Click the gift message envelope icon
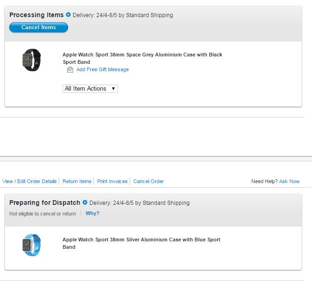Viewport: 312px width, 289px height. [70, 70]
